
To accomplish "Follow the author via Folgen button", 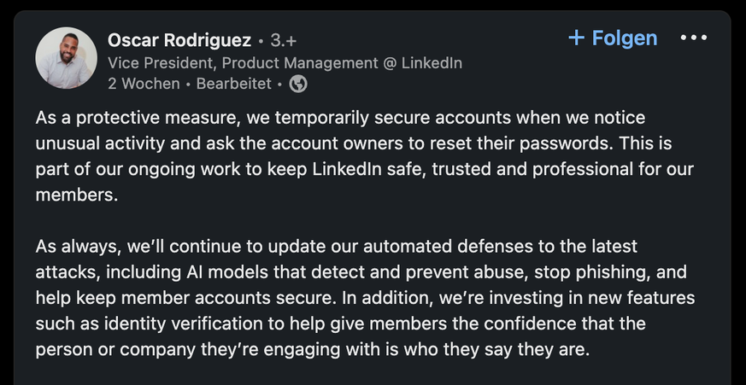I will [613, 38].
